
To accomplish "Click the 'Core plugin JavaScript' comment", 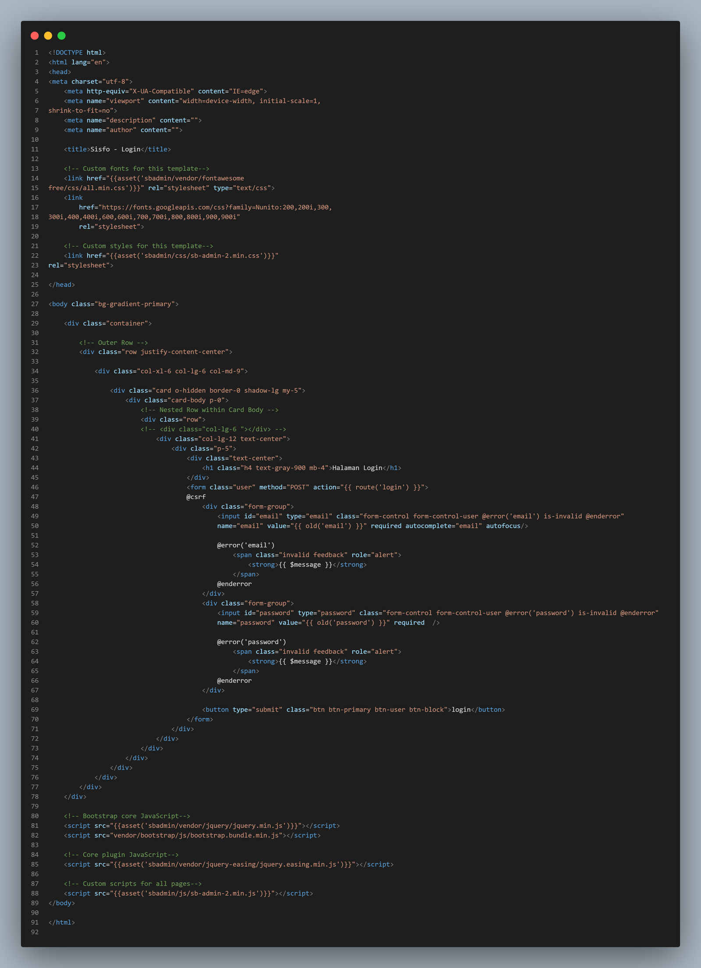I will [x=121, y=854].
